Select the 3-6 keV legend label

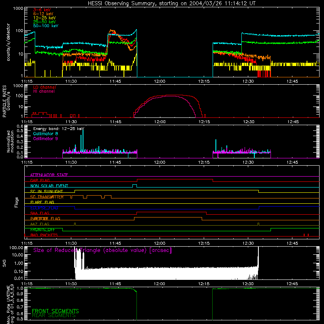click(42, 10)
